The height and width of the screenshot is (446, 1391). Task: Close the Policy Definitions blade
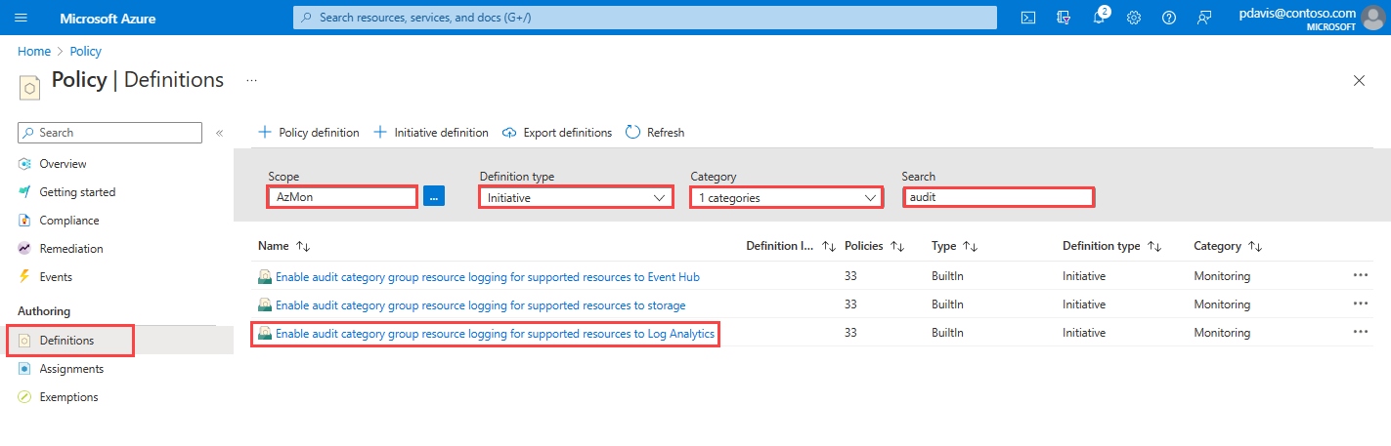tap(1359, 80)
